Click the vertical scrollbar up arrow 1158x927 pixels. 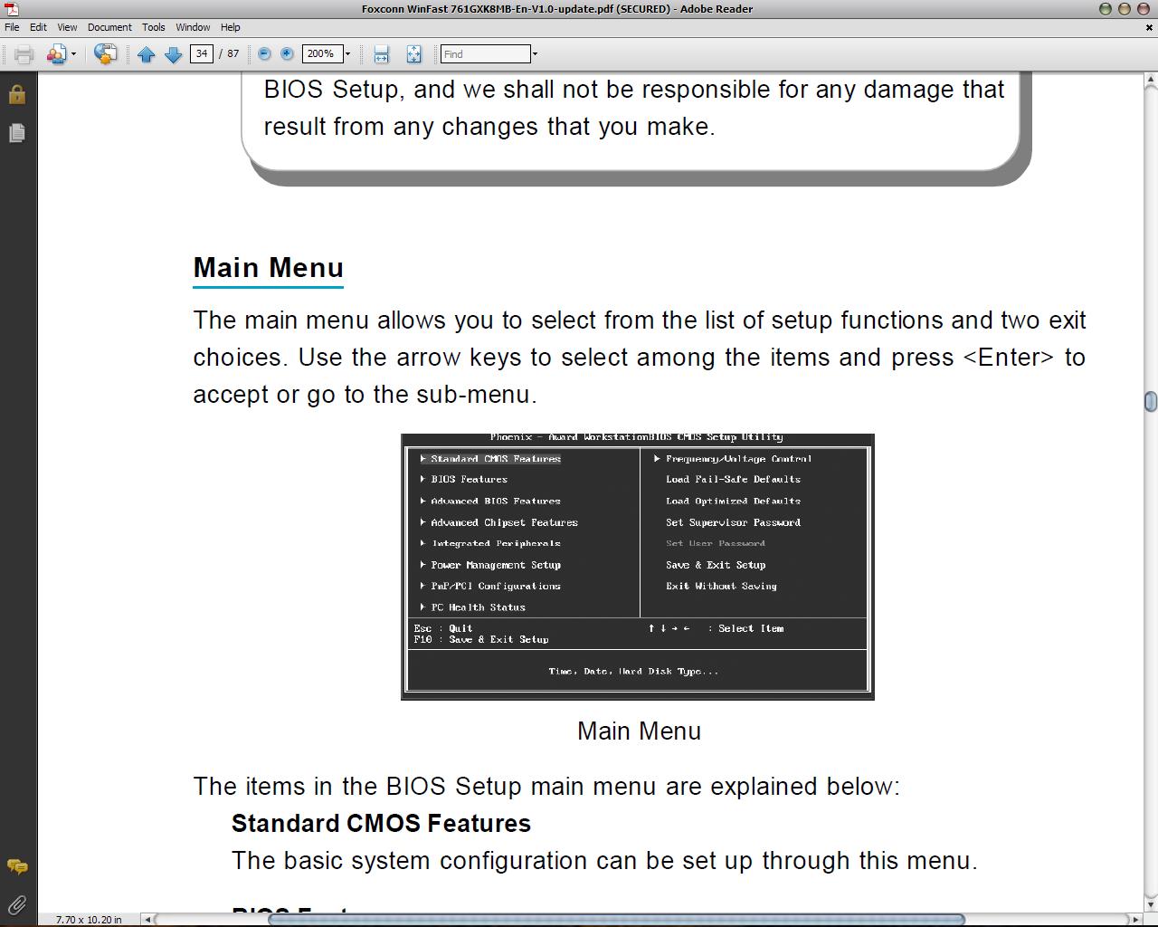[1150, 81]
